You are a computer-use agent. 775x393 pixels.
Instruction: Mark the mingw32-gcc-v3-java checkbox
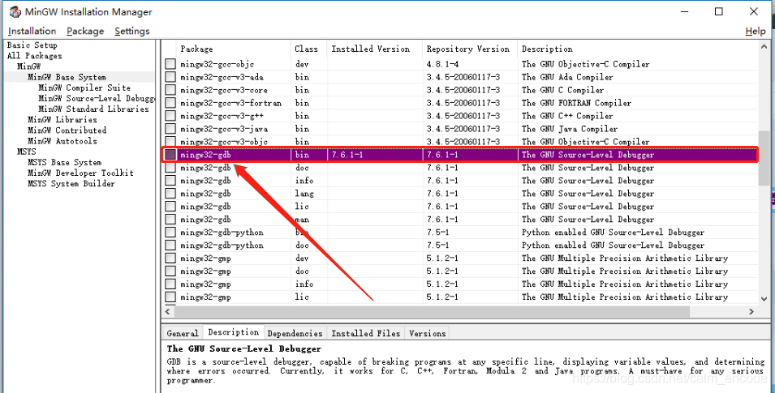click(x=170, y=129)
